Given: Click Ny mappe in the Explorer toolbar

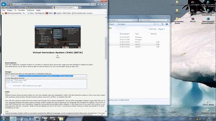Looking at the screenshot, I should tap(121, 24).
